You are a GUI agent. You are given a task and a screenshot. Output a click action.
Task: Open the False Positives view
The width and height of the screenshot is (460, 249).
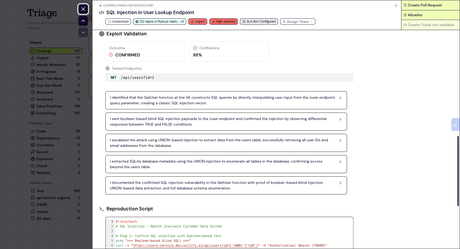point(56,106)
